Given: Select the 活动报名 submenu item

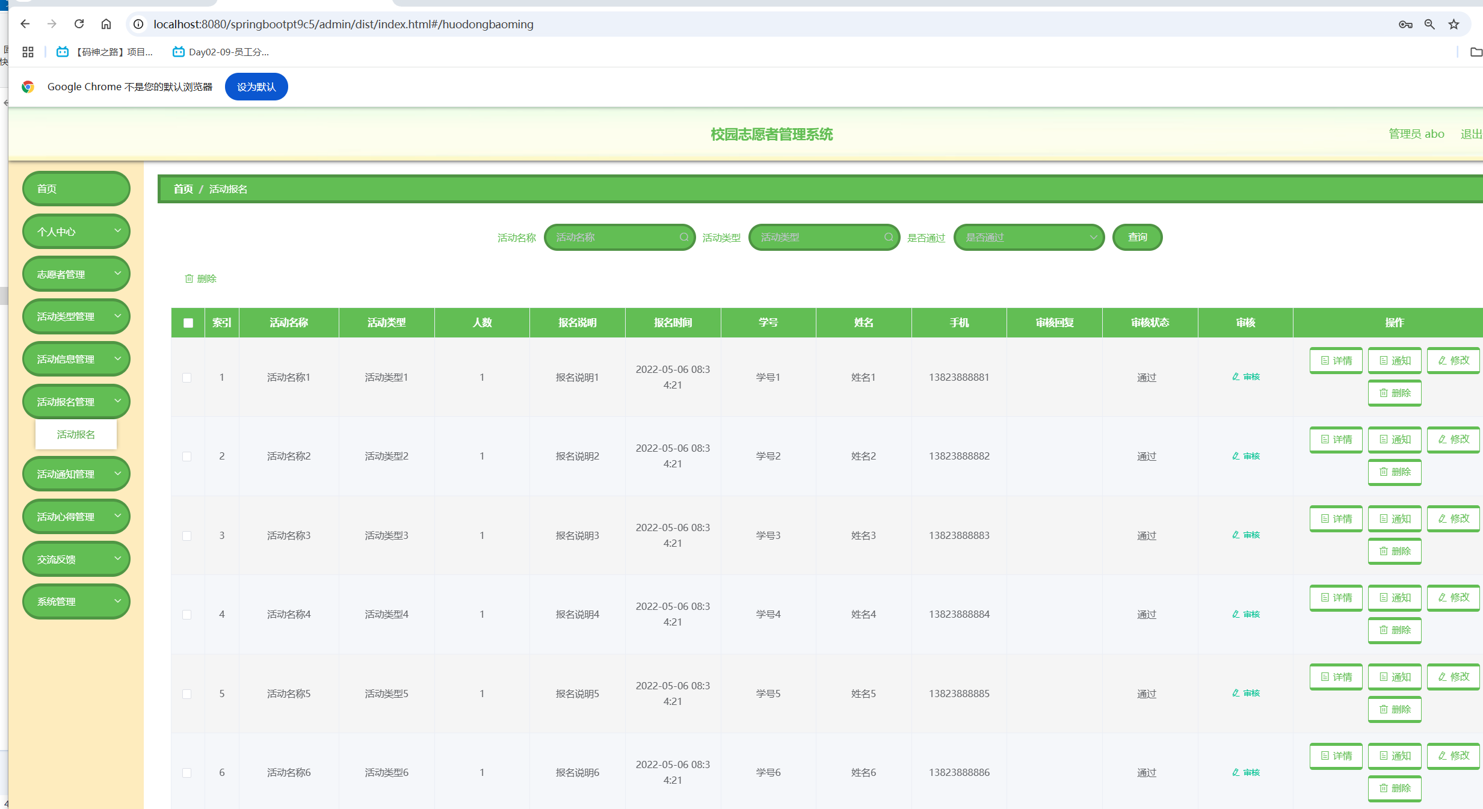Looking at the screenshot, I should tap(76, 434).
